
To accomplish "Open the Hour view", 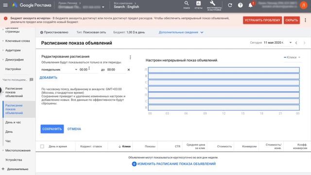I will [x=8, y=141].
